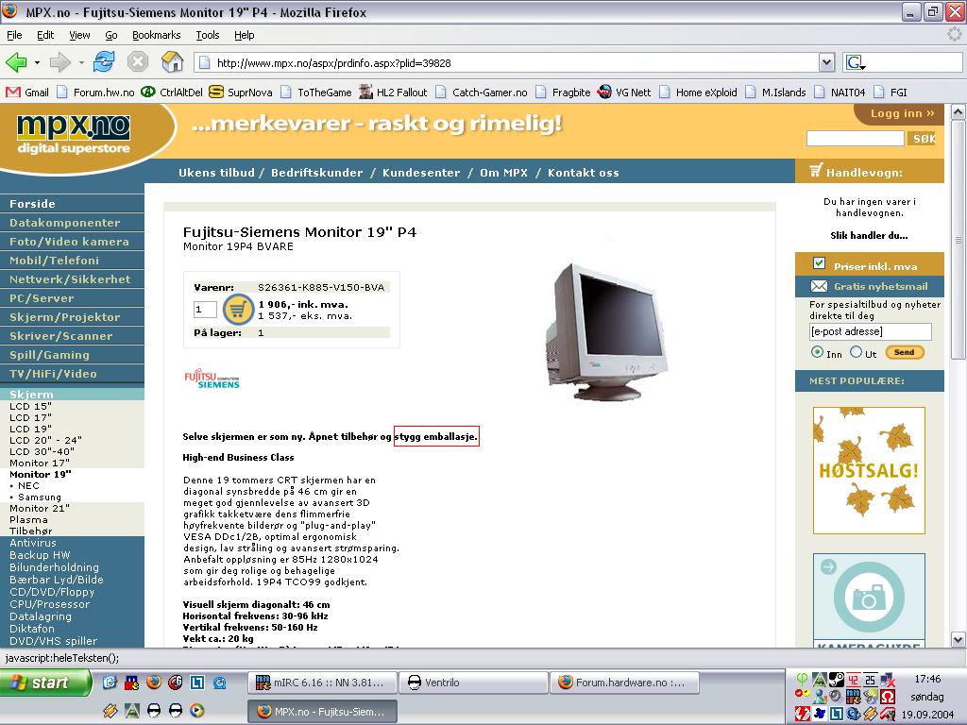Screen dimensions: 967x725
Task: Open the Windows start button
Action: [x=44, y=683]
